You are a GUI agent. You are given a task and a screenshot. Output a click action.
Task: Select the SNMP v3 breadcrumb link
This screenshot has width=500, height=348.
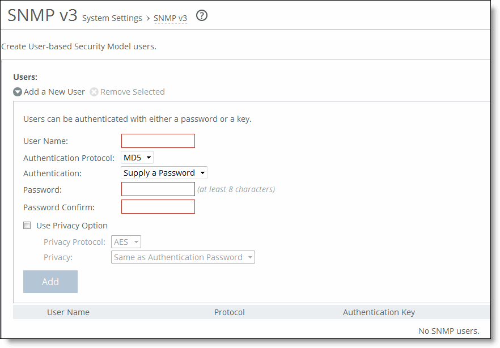click(170, 18)
